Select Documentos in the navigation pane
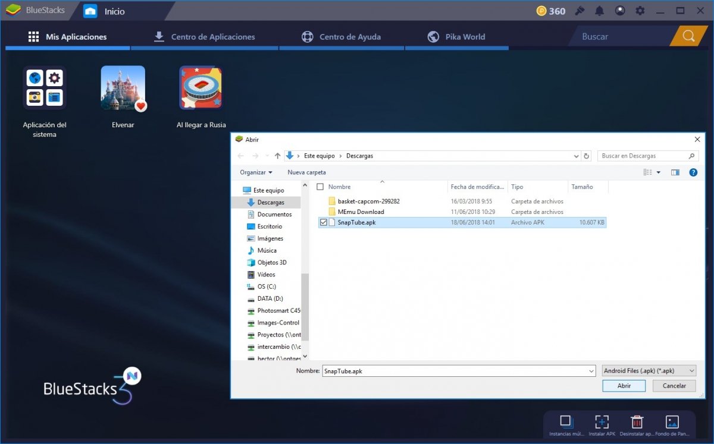The width and height of the screenshot is (714, 444). (x=274, y=214)
